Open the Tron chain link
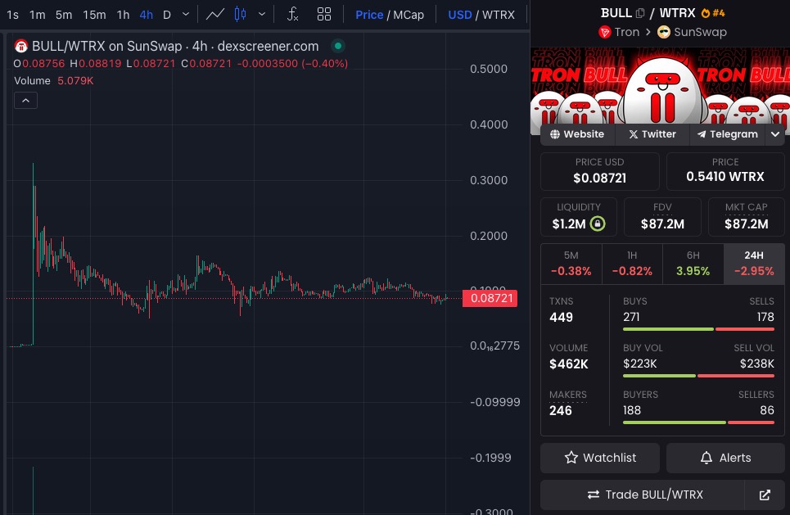 coord(619,32)
